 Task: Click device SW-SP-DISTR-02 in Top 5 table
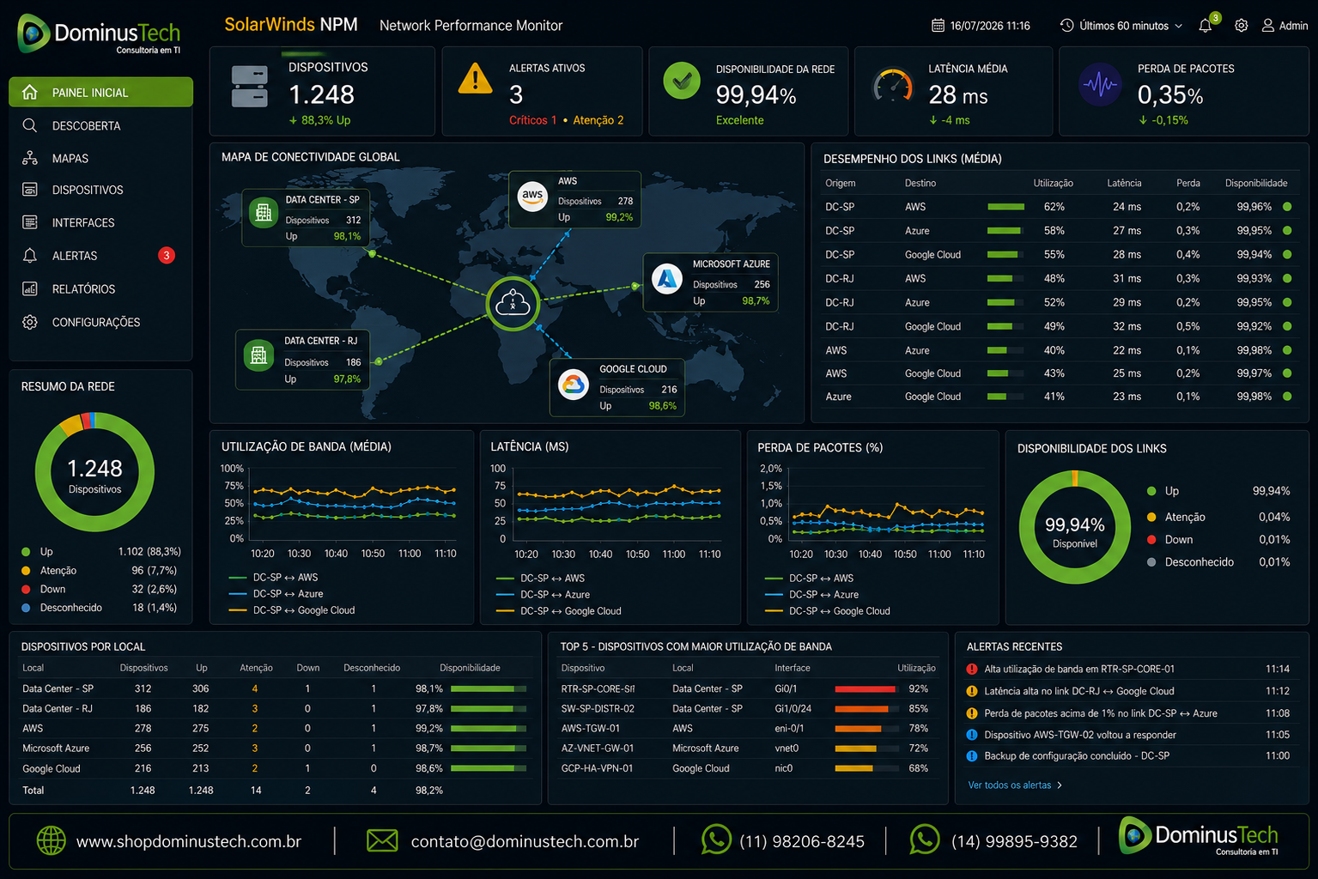pyautogui.click(x=598, y=708)
